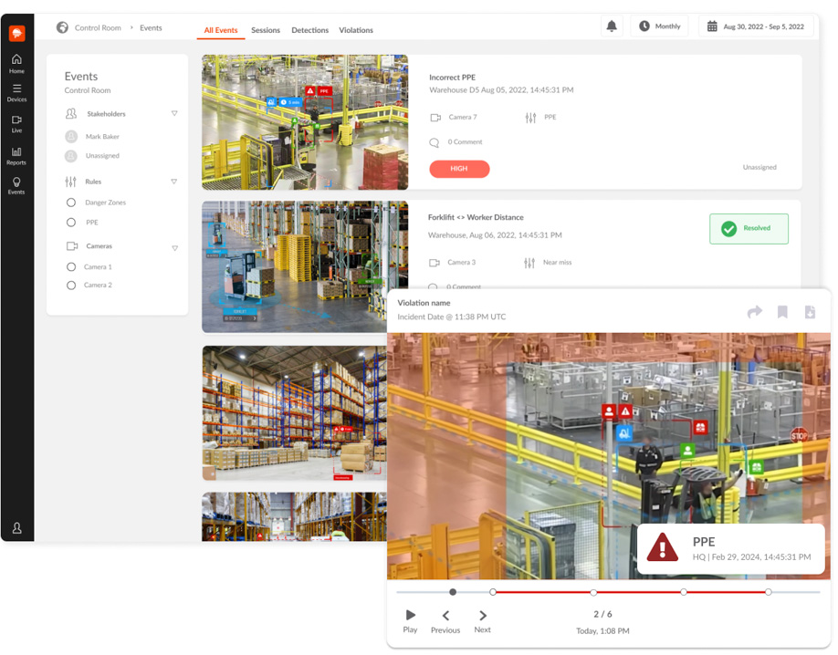The width and height of the screenshot is (838, 655).
Task: Open the Events section in sidebar
Action: click(x=16, y=182)
